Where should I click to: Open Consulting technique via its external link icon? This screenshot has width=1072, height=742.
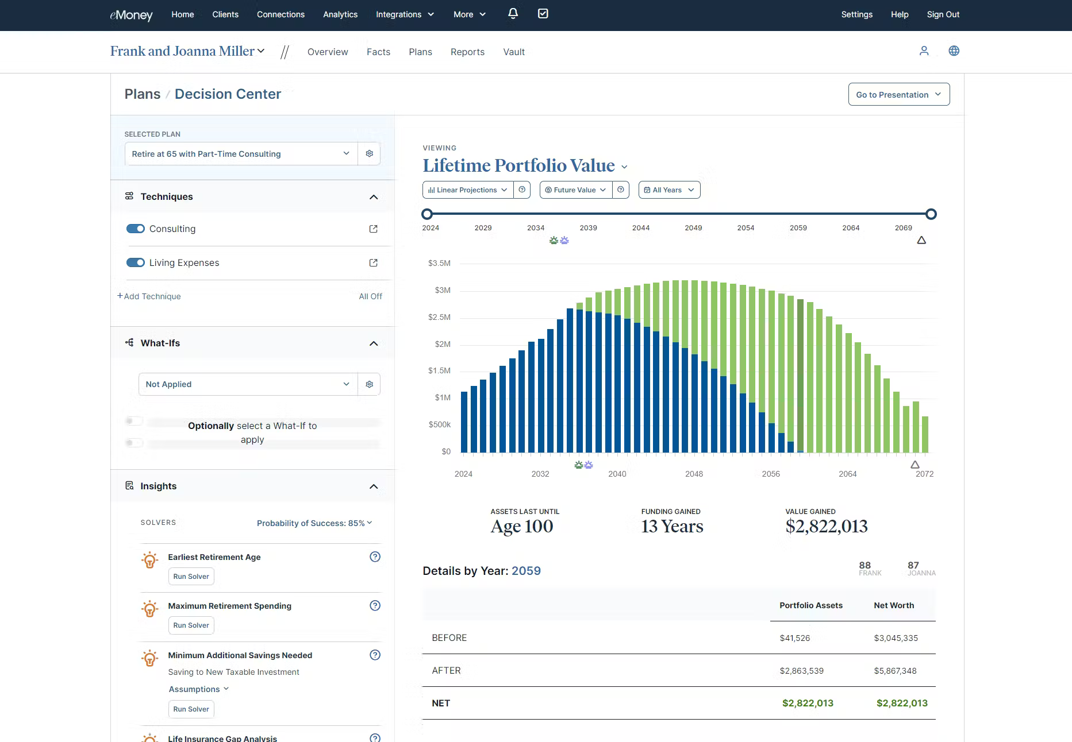tap(373, 229)
